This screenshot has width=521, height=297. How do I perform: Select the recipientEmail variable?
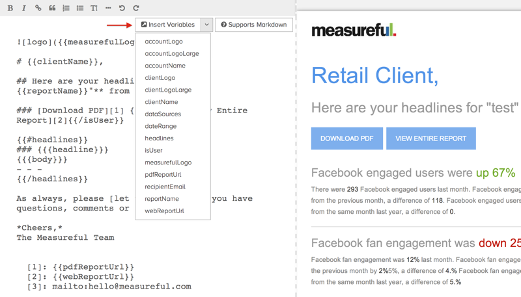point(165,187)
